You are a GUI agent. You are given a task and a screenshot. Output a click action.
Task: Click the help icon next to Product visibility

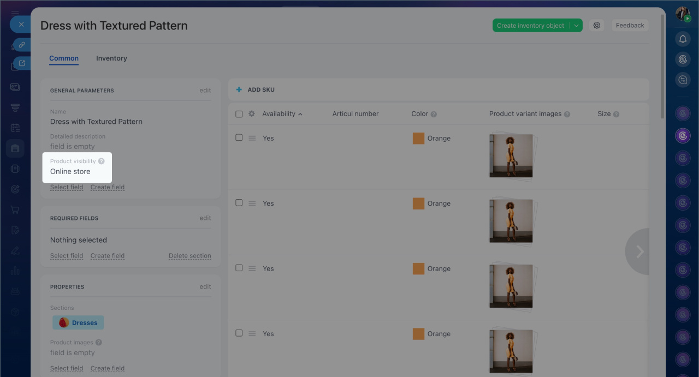pyautogui.click(x=102, y=161)
